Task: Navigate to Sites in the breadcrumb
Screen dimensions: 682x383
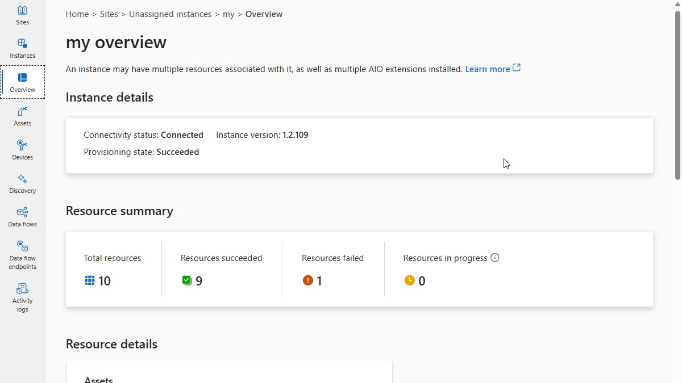Action: 109,14
